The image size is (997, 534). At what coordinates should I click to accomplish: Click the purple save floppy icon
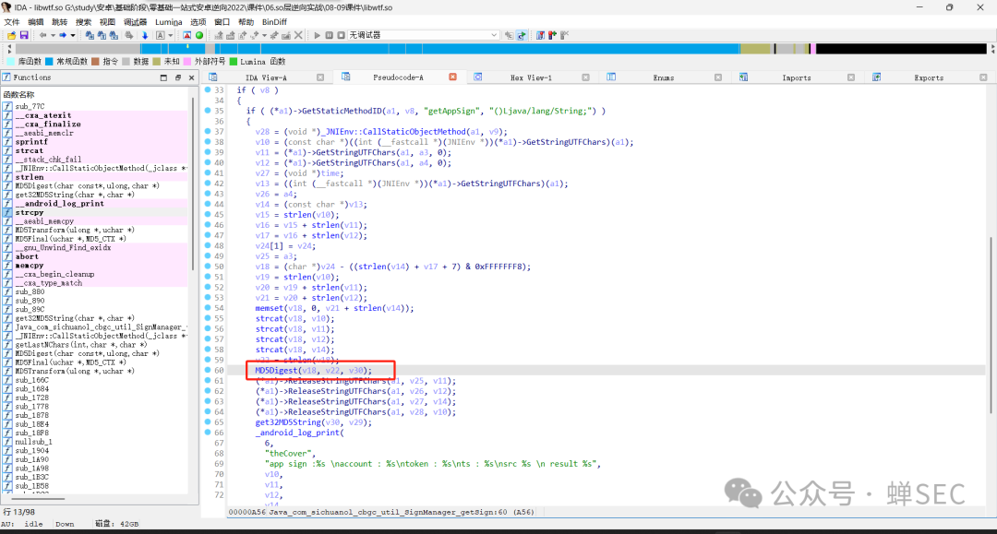point(24,35)
